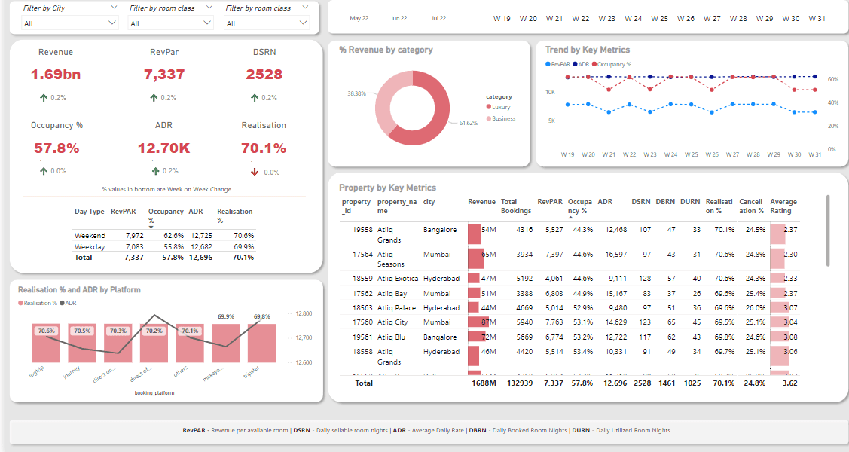
Task: Click the Luxury legend marker in donut chart
Action: [488, 107]
